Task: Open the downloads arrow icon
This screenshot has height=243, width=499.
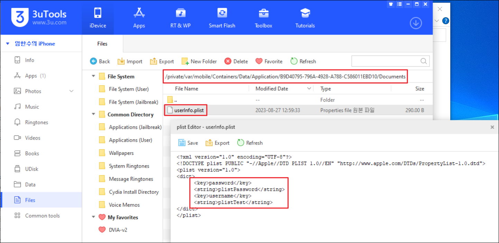Action: pos(416,23)
